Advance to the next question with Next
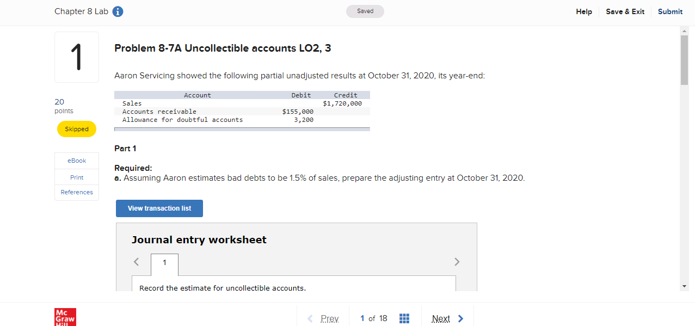 (x=441, y=318)
